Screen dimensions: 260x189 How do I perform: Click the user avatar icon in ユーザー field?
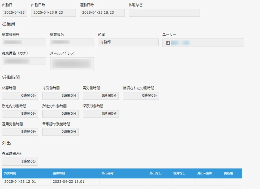168,43
